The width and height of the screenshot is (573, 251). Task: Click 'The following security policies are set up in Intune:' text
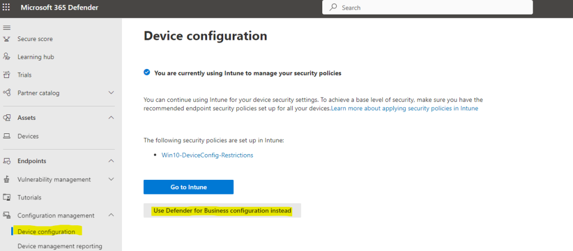pyautogui.click(x=214, y=140)
